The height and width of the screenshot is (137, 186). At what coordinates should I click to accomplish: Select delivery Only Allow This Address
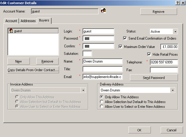click(x=102, y=97)
